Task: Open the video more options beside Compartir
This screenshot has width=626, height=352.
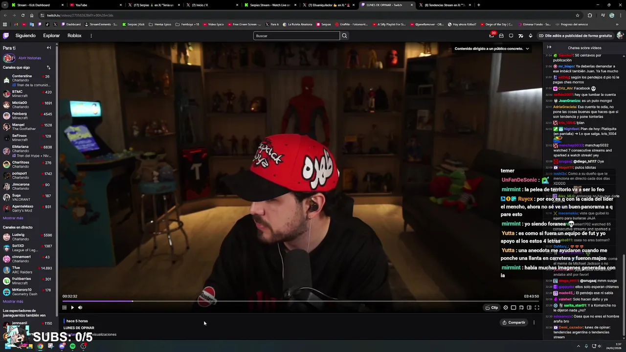Action: click(x=534, y=323)
